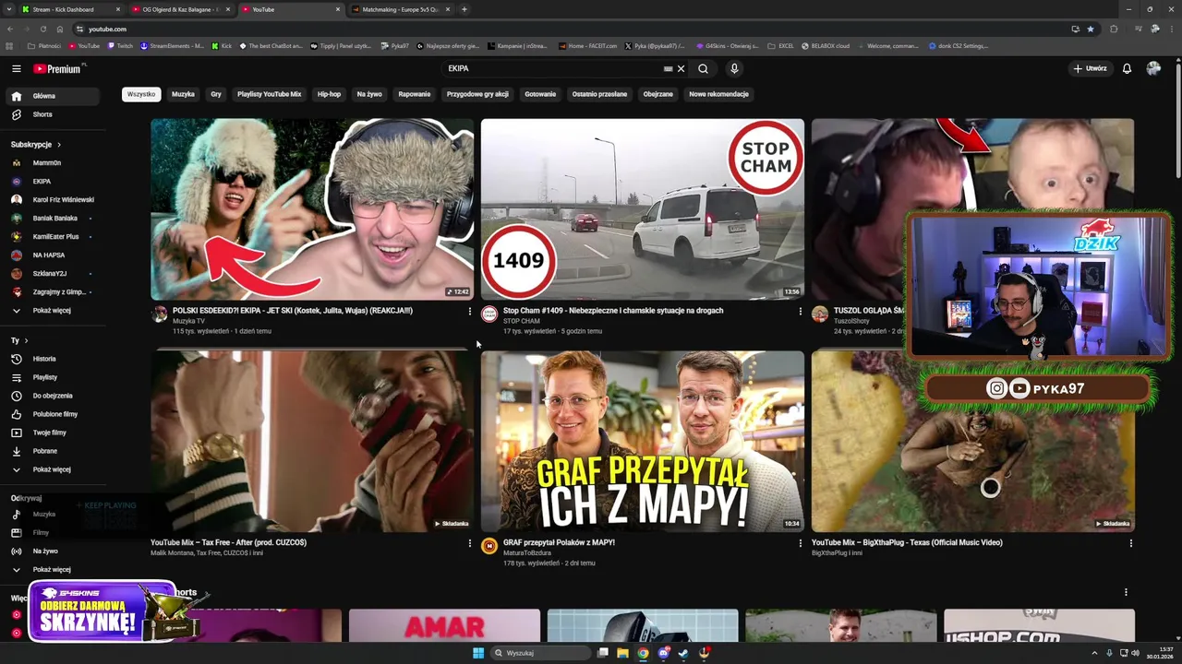The height and width of the screenshot is (664, 1182).
Task: Open more options for the Tax Free mix
Action: [x=470, y=543]
